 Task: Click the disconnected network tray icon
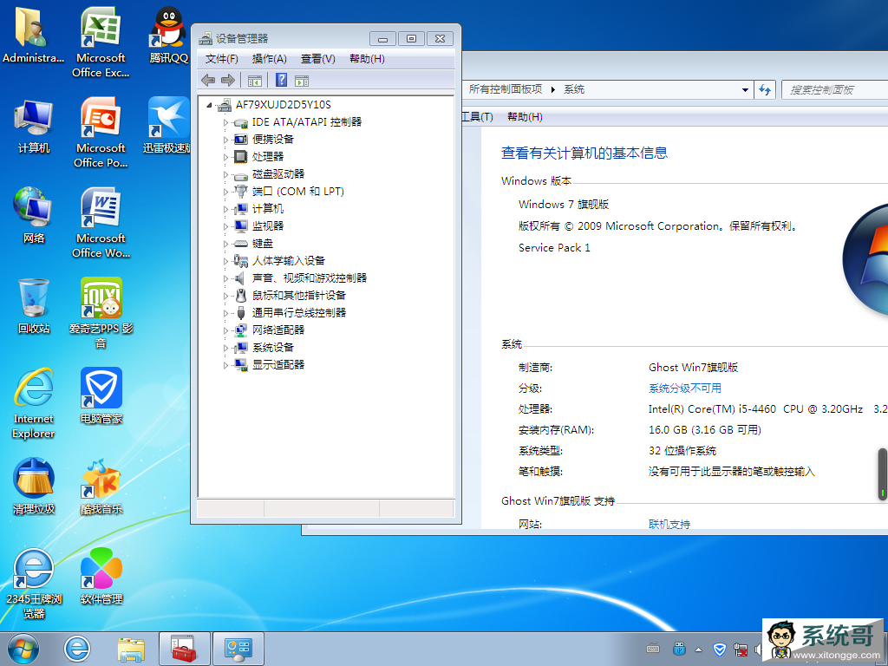(x=741, y=649)
